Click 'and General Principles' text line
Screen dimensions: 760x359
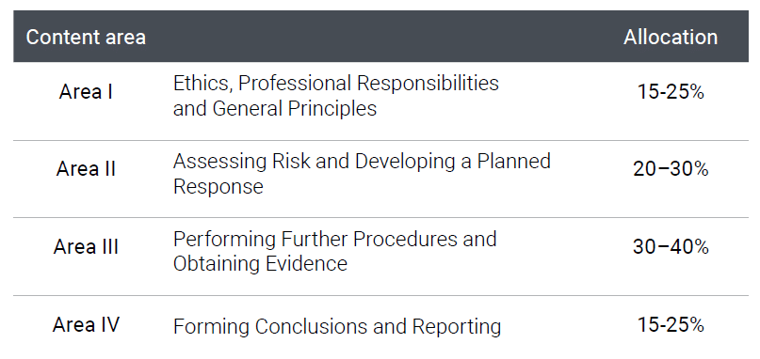(x=275, y=108)
